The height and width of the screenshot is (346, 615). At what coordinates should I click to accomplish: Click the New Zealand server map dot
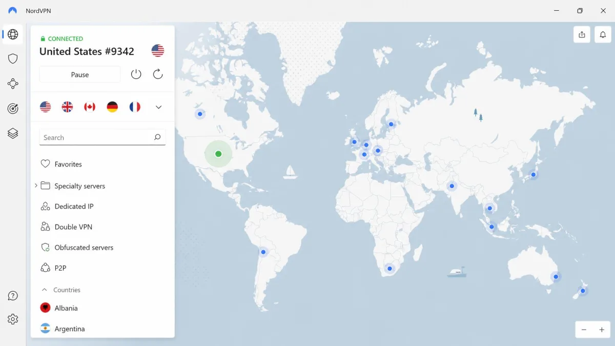coord(583,291)
